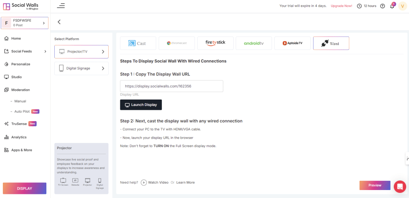Screen dimensions: 409x198
Task: Click the Studio monitor icon
Action: click(x=6, y=77)
